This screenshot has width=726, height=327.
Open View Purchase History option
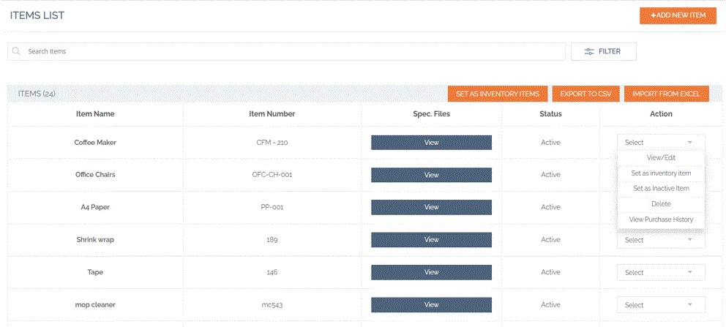(x=661, y=219)
